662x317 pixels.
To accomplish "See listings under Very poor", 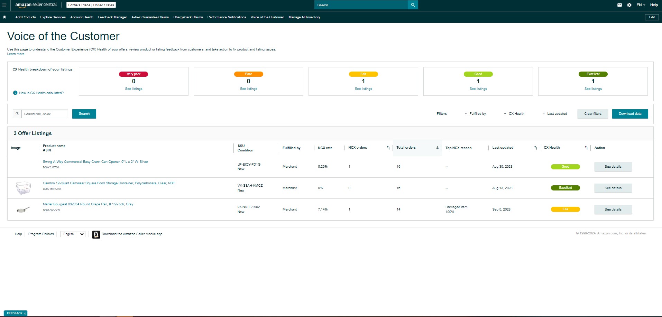I will [x=134, y=89].
